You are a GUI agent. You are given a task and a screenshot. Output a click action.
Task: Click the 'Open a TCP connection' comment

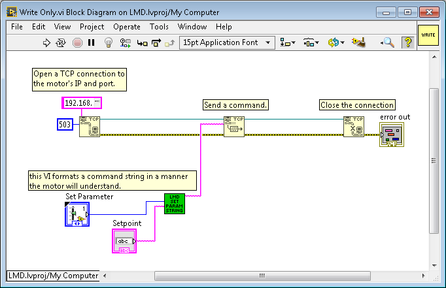pyautogui.click(x=79, y=80)
